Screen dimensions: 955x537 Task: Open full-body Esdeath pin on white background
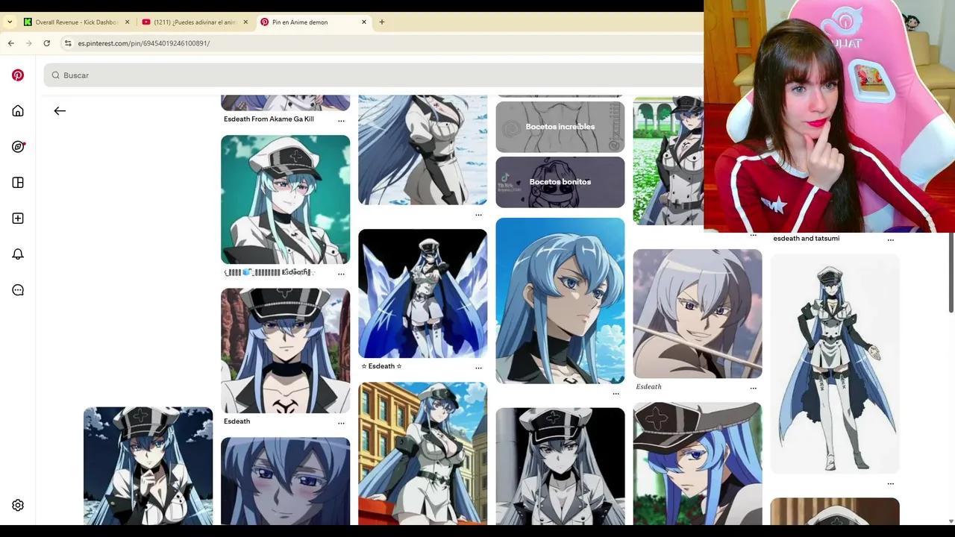pos(835,363)
